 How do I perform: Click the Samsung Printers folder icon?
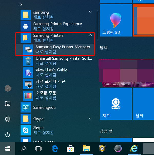[25, 38]
